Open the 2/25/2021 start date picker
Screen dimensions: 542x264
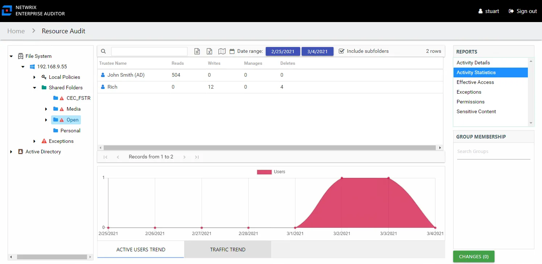point(283,51)
